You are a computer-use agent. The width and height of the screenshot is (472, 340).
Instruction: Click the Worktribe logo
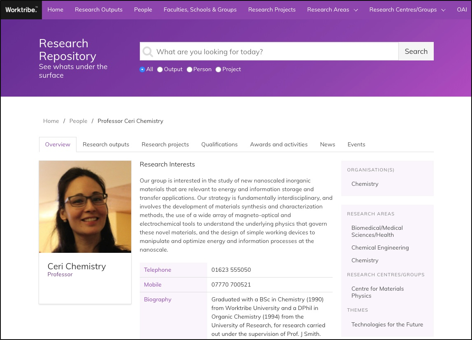tap(21, 9)
